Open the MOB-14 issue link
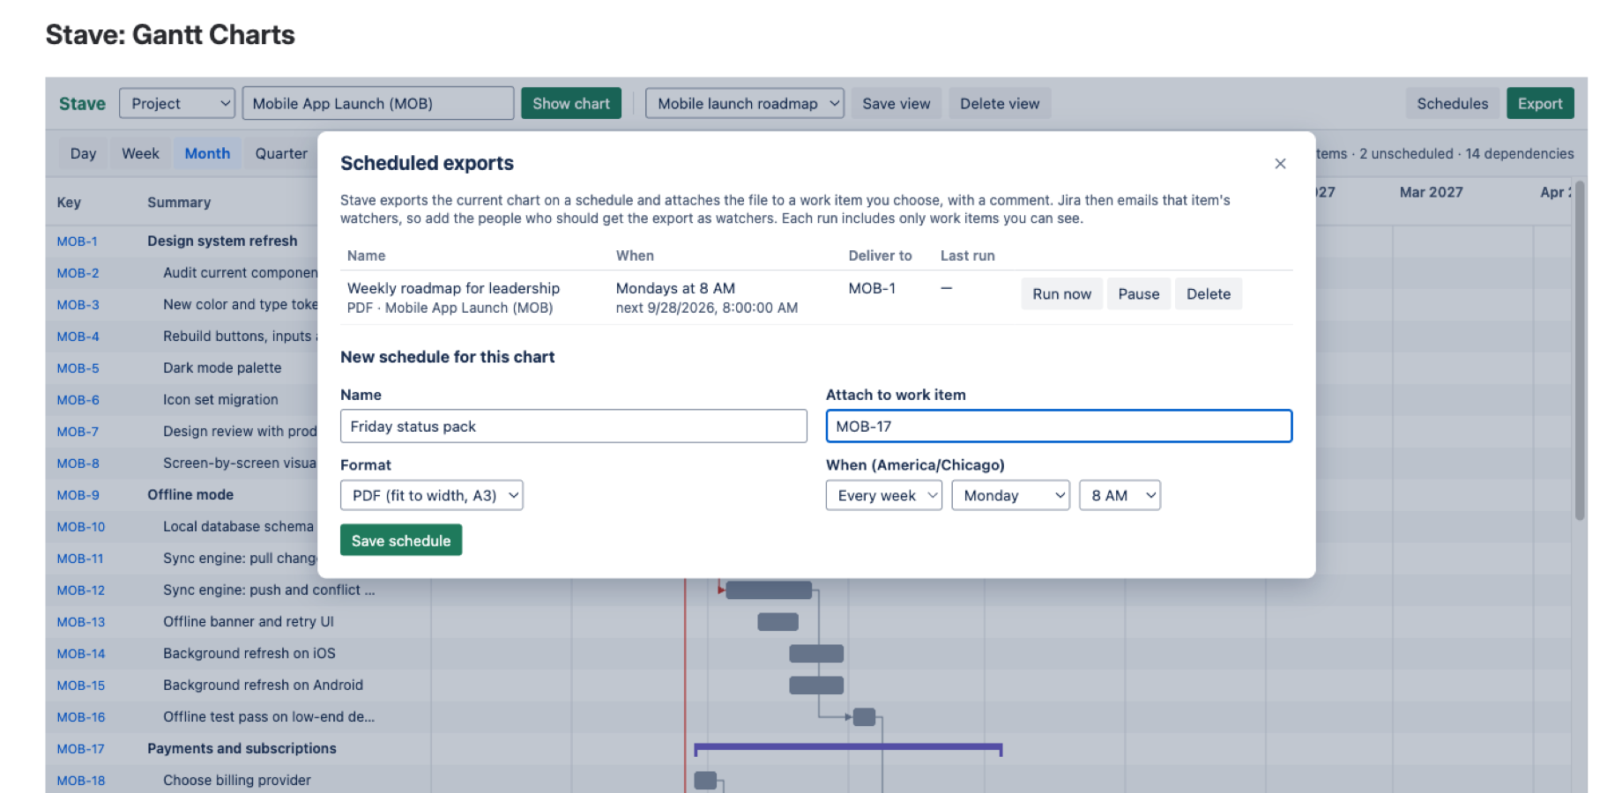1622x793 pixels. coord(81,654)
